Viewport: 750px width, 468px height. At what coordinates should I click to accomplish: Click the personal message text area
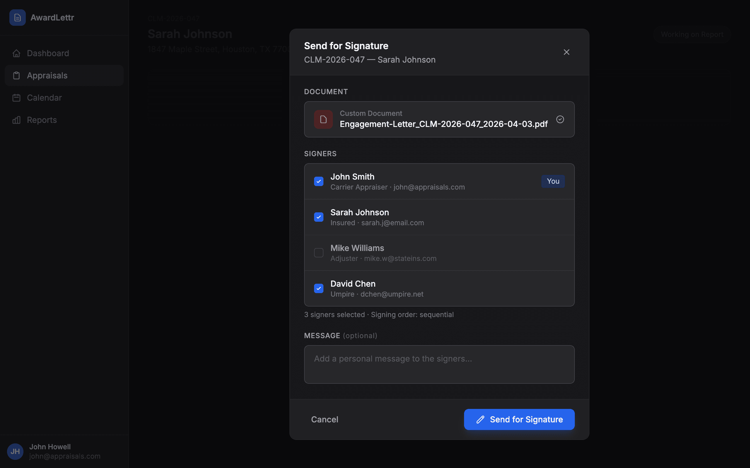point(439,364)
